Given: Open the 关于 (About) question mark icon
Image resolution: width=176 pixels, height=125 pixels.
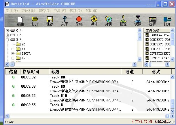Looking at the screenshot, I should pyautogui.click(x=65, y=20).
